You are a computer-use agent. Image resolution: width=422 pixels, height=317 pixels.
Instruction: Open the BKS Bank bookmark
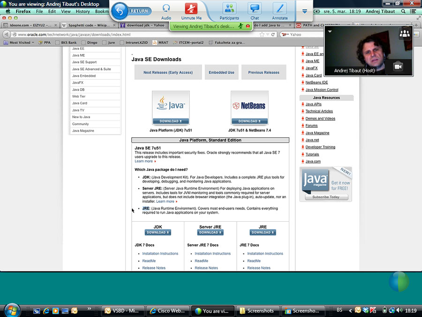[66, 42]
